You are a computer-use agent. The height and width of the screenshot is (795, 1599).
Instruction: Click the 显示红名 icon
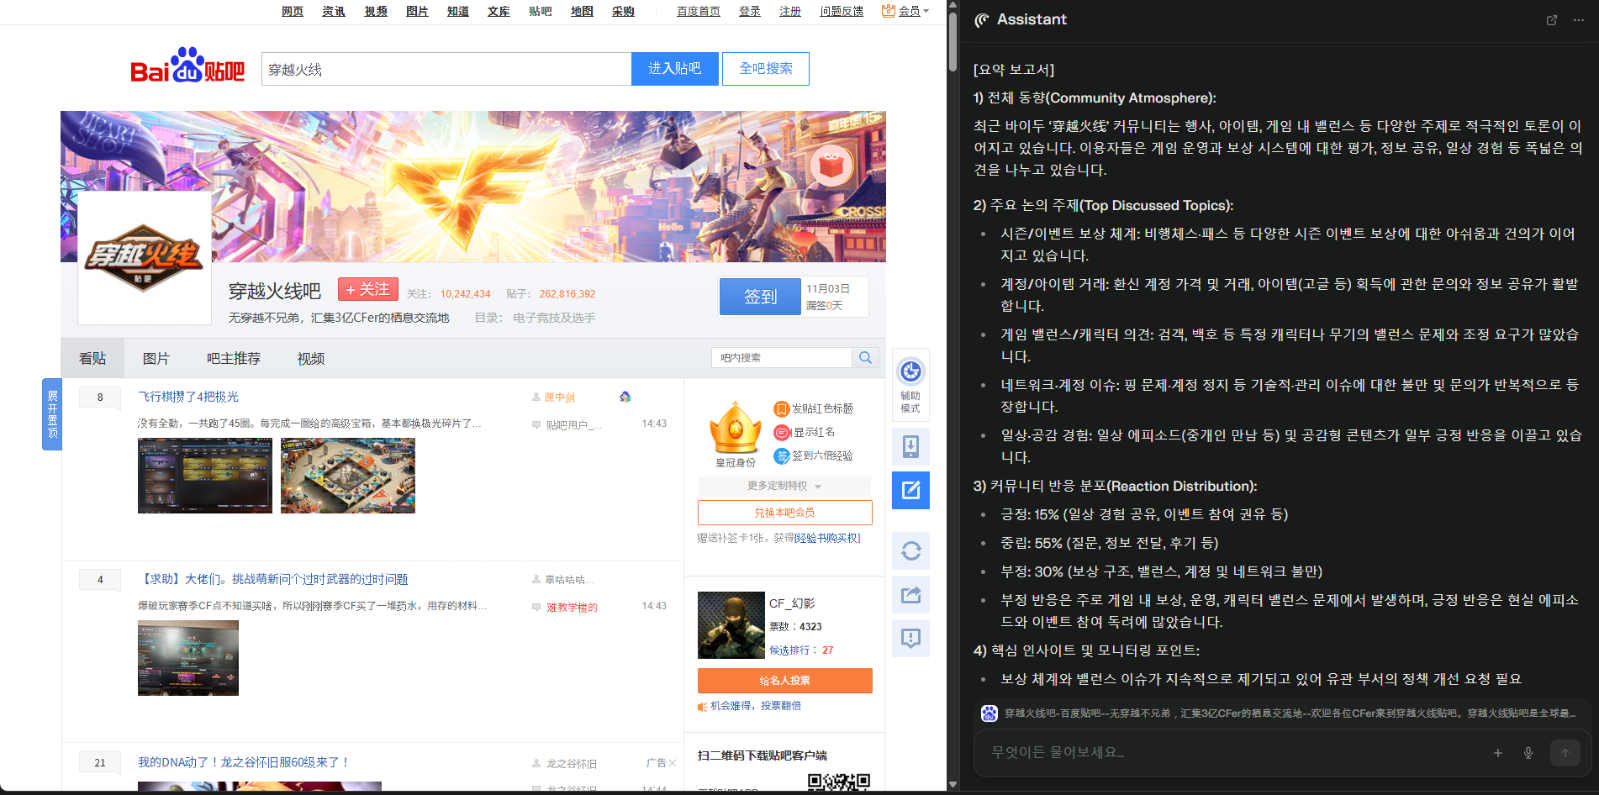click(782, 432)
